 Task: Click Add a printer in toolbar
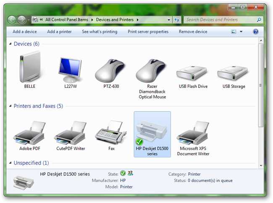(x=59, y=32)
